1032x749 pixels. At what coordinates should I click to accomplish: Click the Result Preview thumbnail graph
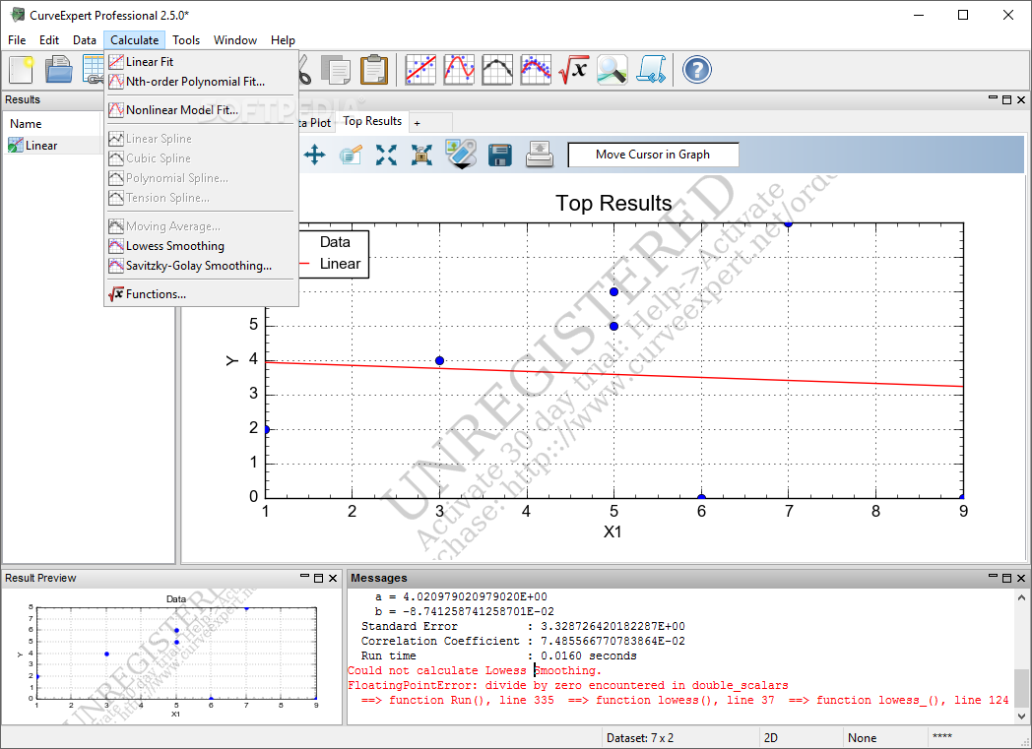176,654
